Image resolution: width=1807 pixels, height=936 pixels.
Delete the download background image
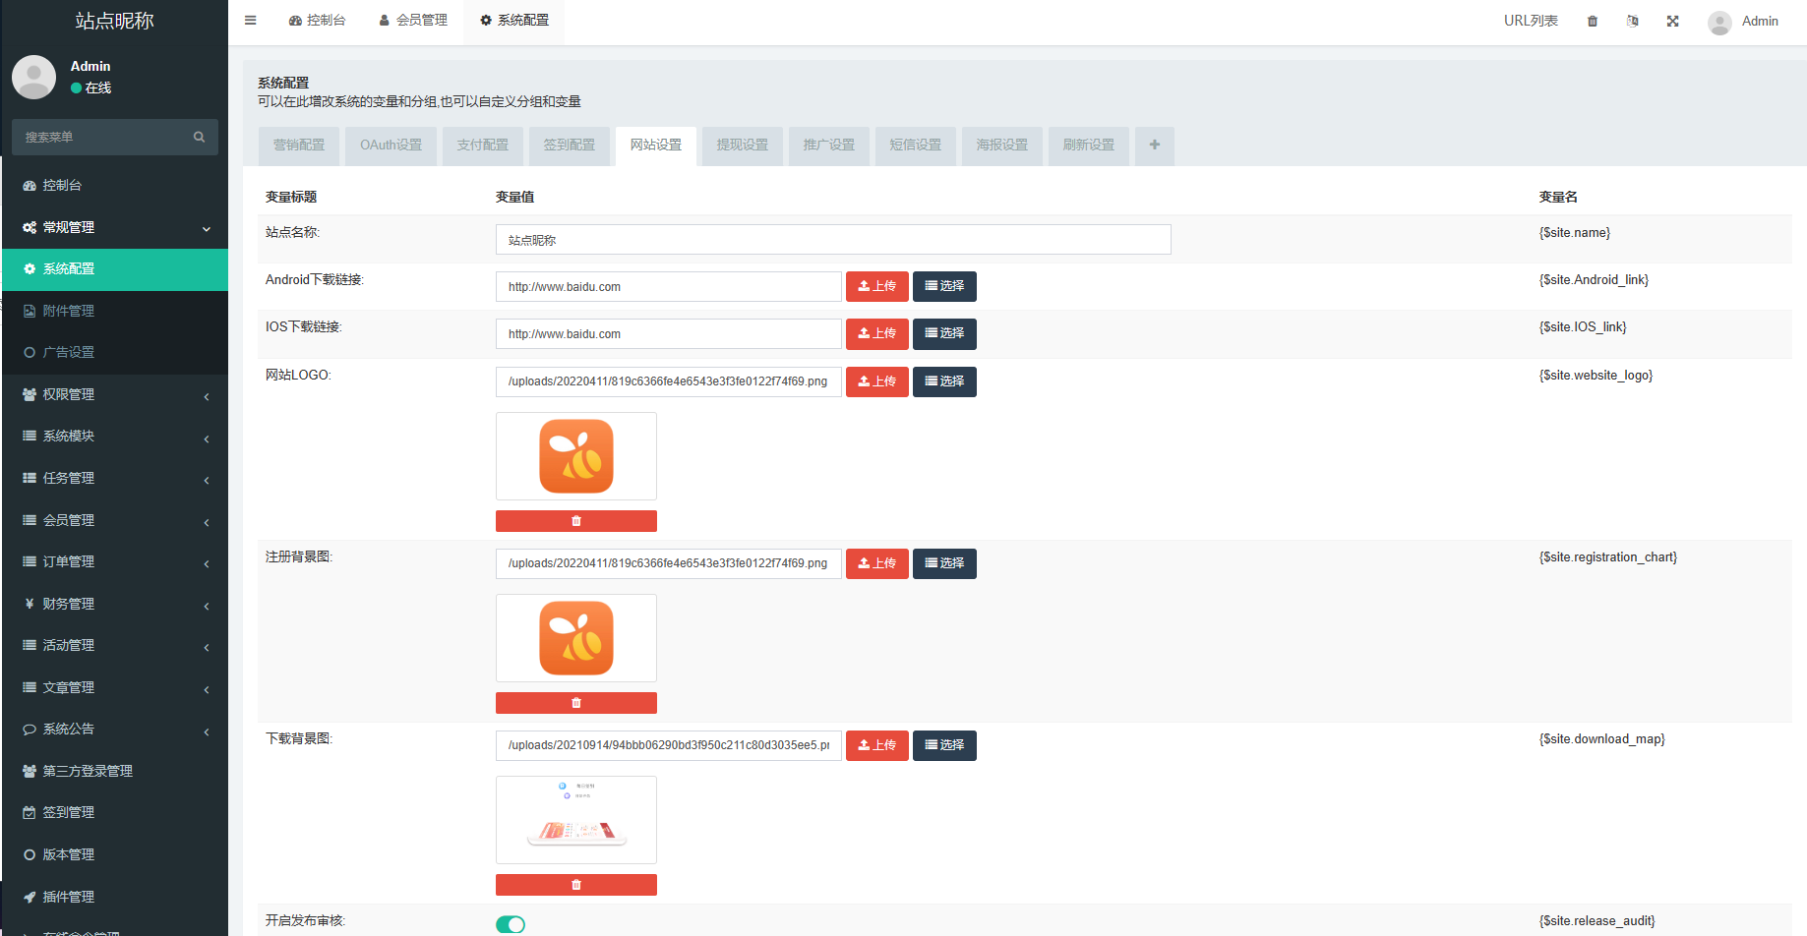click(x=575, y=885)
